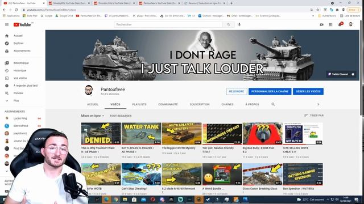The width and height of the screenshot is (364, 204).
Task: Open the DENIED video thumbnail
Action: coord(101,134)
